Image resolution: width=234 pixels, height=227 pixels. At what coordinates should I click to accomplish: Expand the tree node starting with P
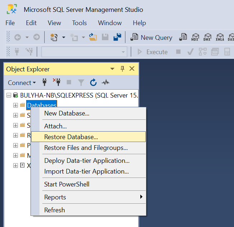click(x=15, y=145)
